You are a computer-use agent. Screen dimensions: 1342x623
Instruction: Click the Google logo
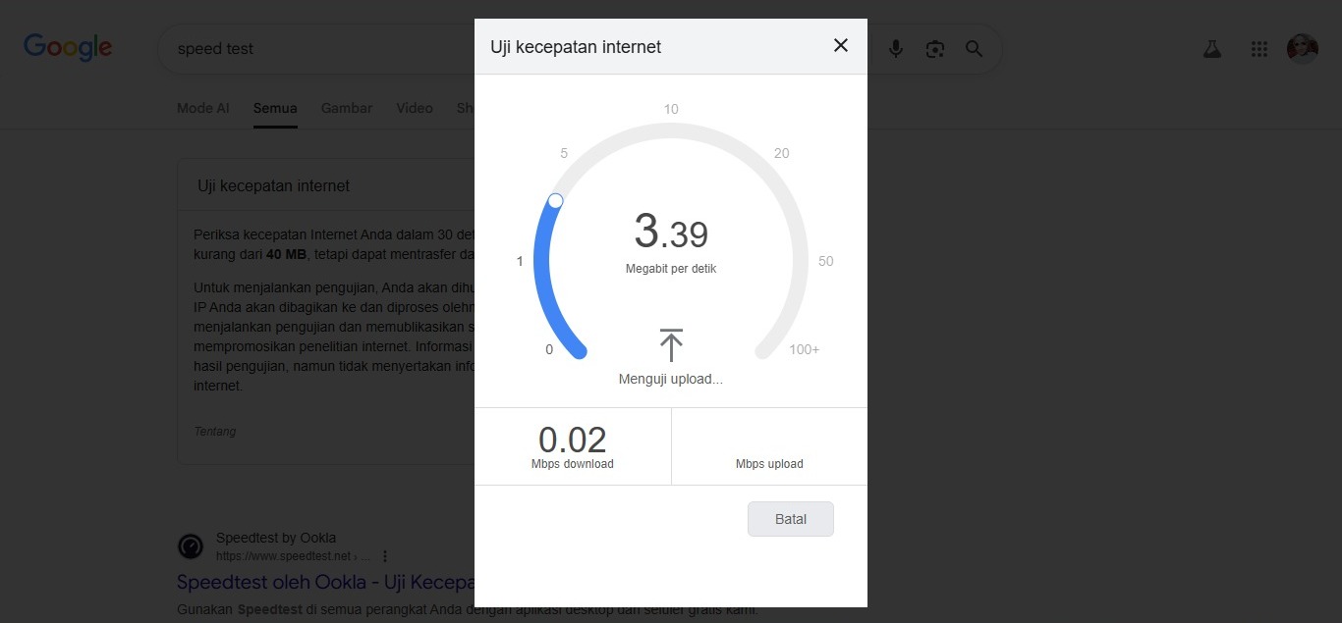click(68, 47)
